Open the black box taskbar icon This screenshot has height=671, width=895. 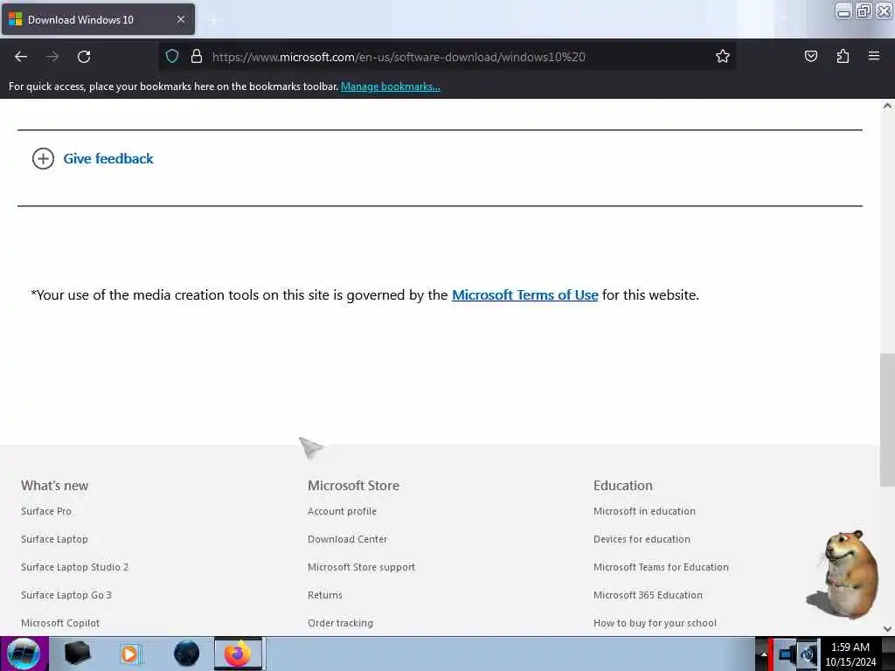pos(77,654)
